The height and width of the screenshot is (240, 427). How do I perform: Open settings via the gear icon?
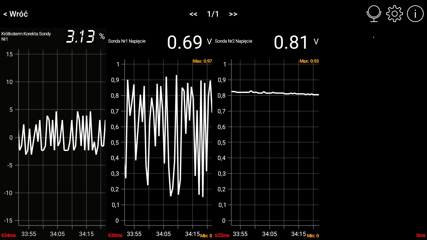pos(394,14)
